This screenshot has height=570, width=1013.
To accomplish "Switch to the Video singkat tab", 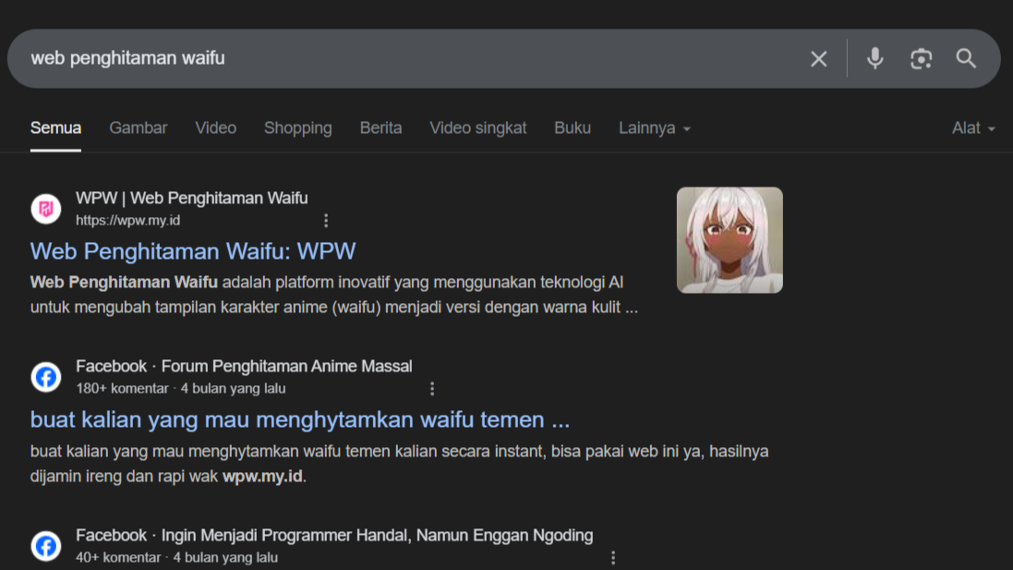I will (477, 127).
